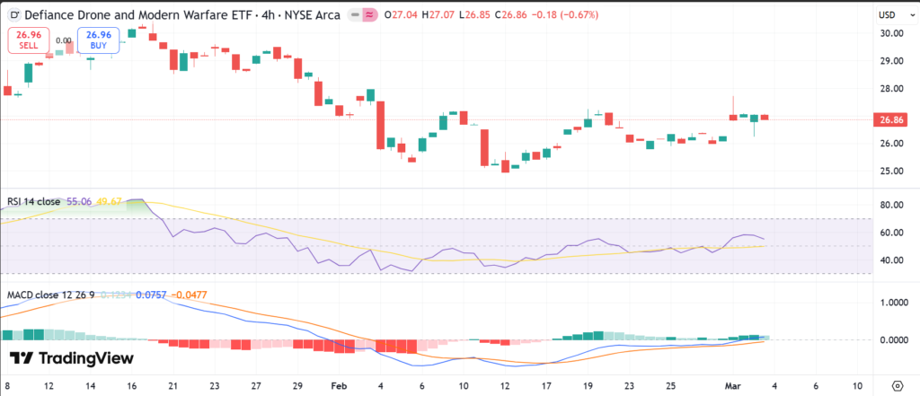Click the BUY 26.96 button
Image resolution: width=920 pixels, height=396 pixels.
pos(97,40)
